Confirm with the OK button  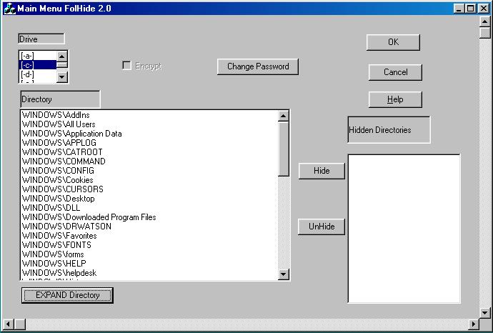(x=393, y=42)
